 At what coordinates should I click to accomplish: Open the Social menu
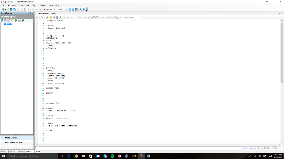[50, 5]
